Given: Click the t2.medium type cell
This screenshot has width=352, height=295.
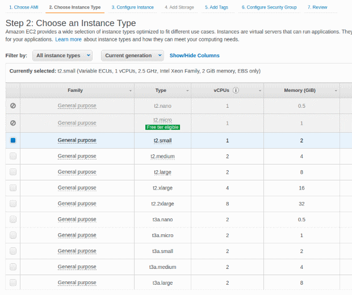Looking at the screenshot, I should click(163, 157).
